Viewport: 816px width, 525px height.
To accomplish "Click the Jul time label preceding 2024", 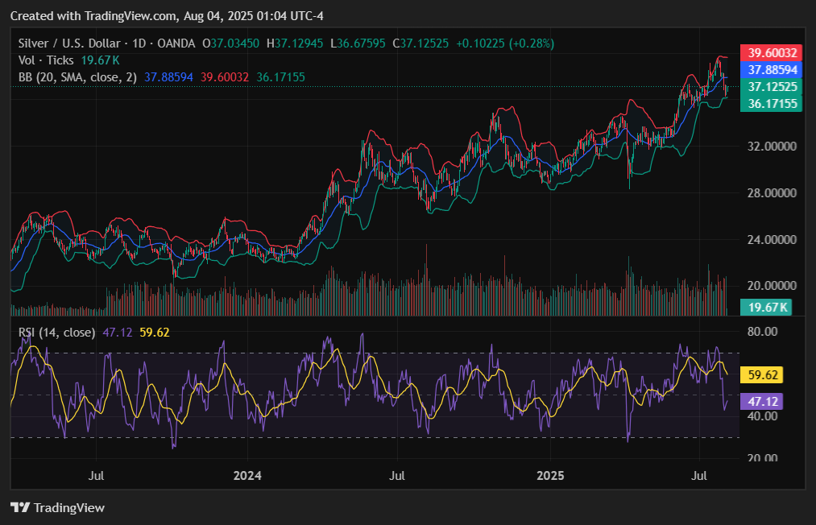I will click(97, 476).
